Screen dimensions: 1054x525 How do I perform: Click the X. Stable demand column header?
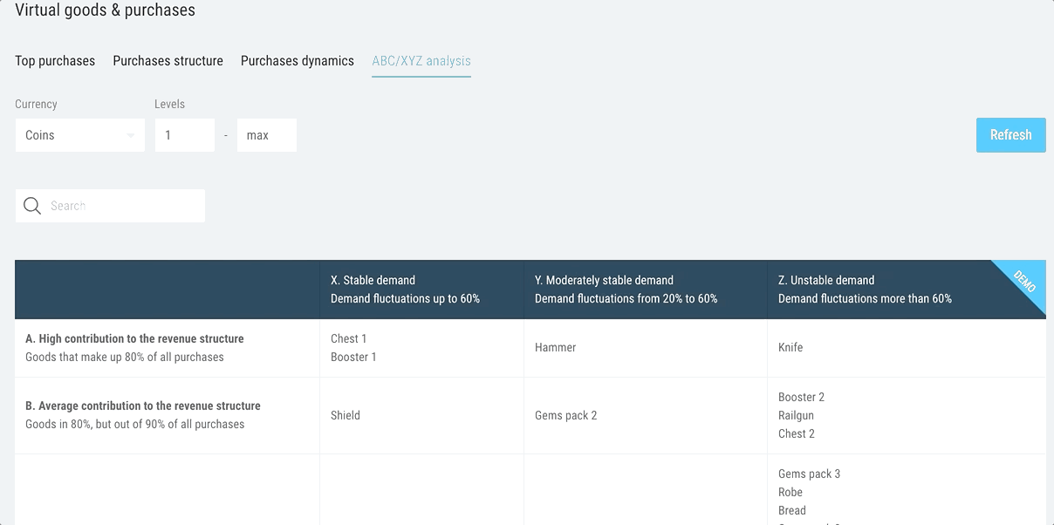coord(422,290)
